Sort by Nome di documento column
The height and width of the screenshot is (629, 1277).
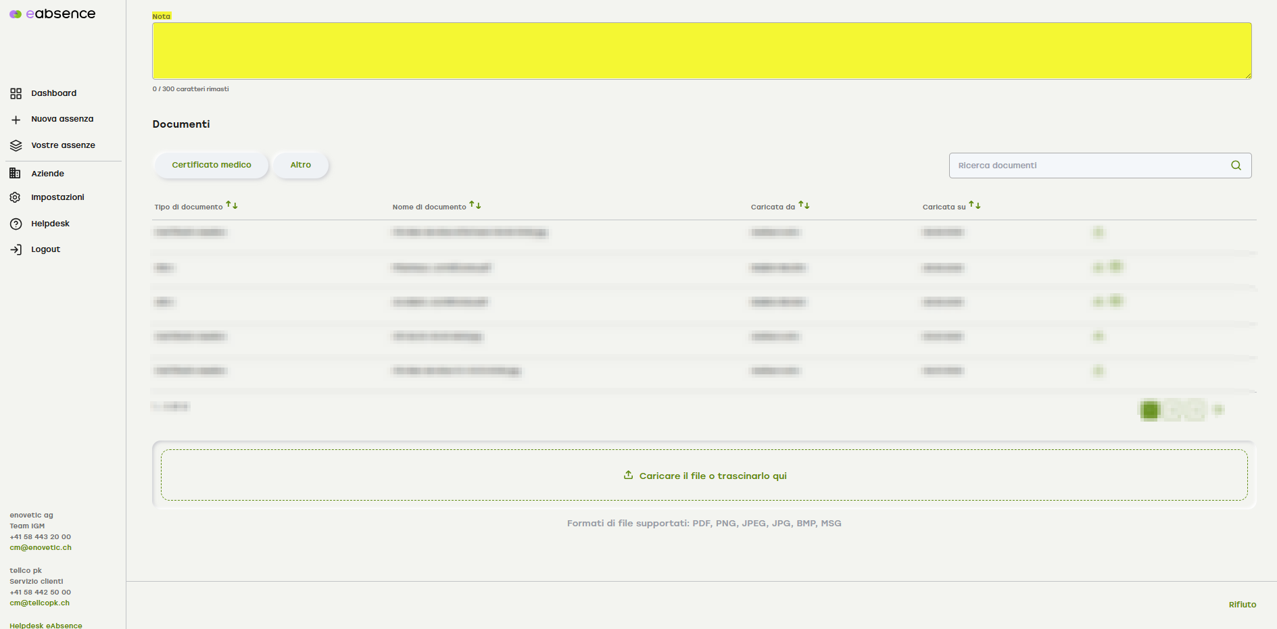coord(475,205)
